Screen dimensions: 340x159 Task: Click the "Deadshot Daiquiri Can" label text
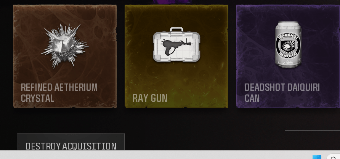tap(282, 93)
